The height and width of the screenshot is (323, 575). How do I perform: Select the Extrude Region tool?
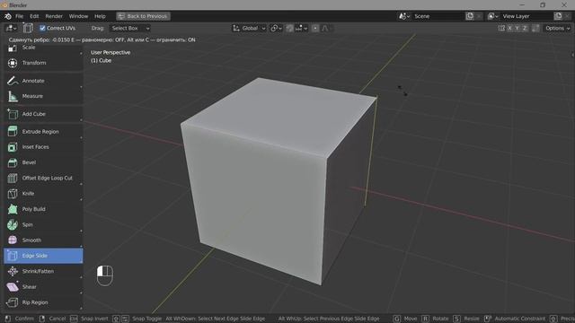click(43, 132)
